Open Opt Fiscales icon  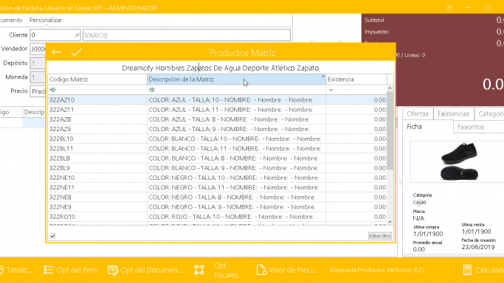click(x=199, y=270)
